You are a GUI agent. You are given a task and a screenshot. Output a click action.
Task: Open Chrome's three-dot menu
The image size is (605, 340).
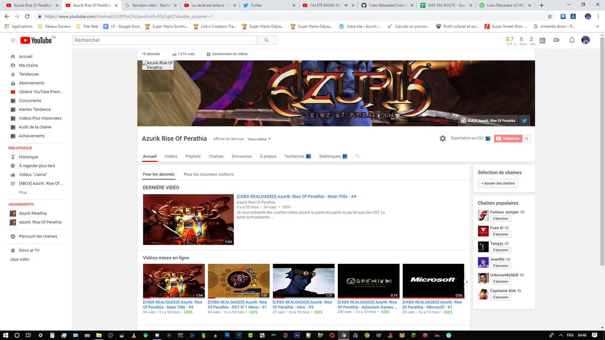click(x=598, y=16)
